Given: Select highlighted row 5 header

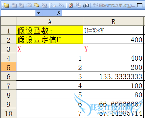Looking at the screenshot, I should pyautogui.click(x=9, y=67).
